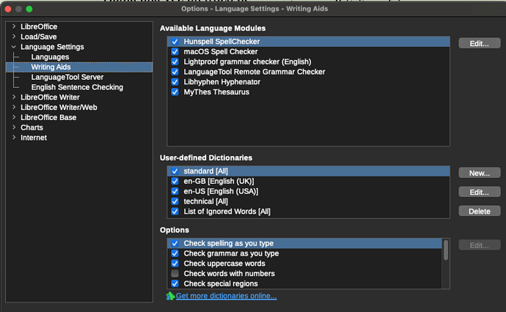Open English Sentence Checking page
The image size is (506, 312).
tap(77, 87)
